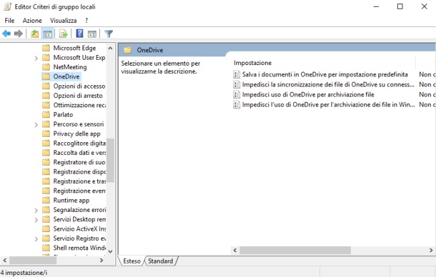Click the settings list horizontal scroll thumb
Screen dimensions: 436x277
(295, 250)
